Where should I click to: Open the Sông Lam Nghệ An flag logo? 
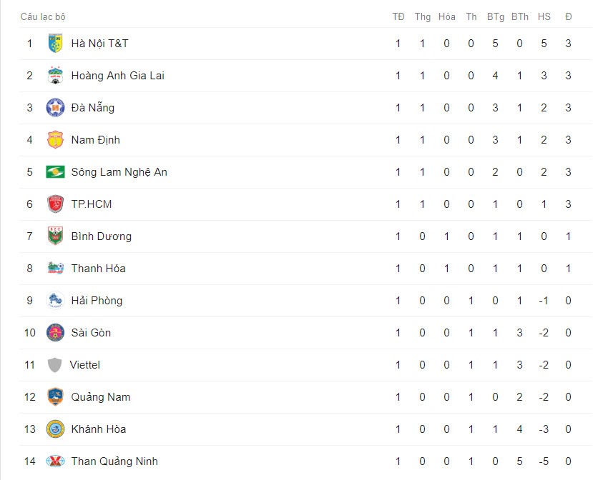click(55, 172)
